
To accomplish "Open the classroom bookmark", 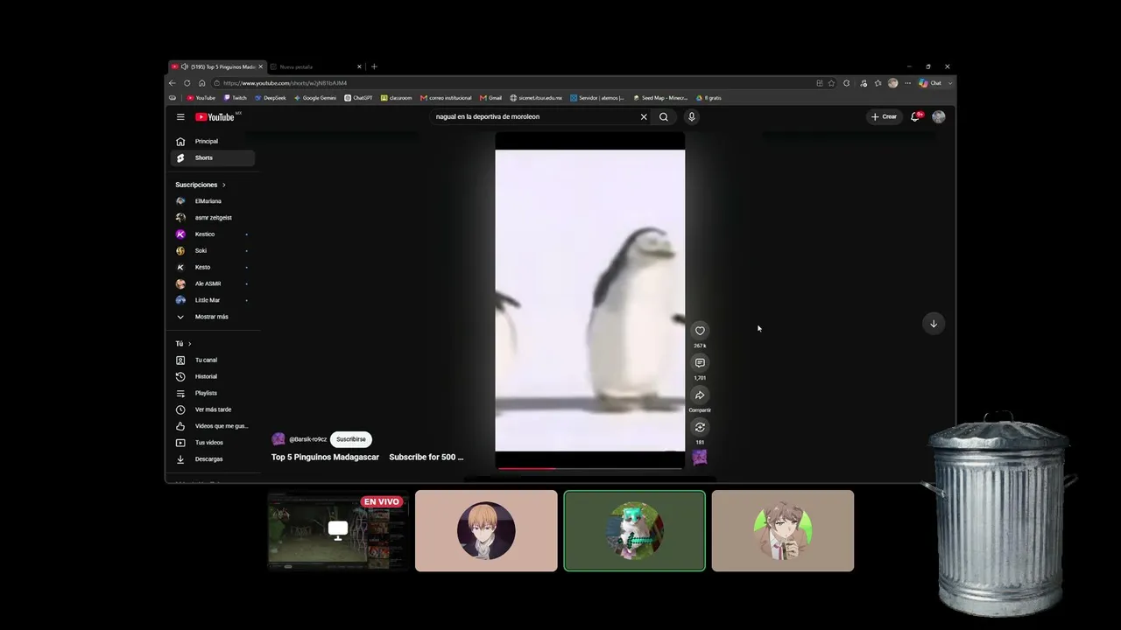I will point(396,98).
